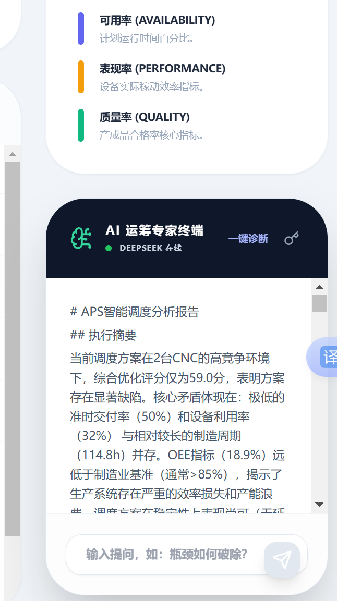Click chat panel scroll up arrow
Viewport: 337px width, 601px height.
[319, 287]
